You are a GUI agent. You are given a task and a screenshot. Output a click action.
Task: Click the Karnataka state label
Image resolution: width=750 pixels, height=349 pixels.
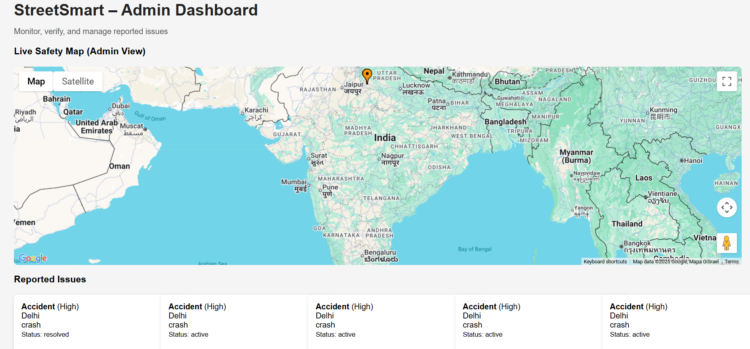click(x=341, y=235)
